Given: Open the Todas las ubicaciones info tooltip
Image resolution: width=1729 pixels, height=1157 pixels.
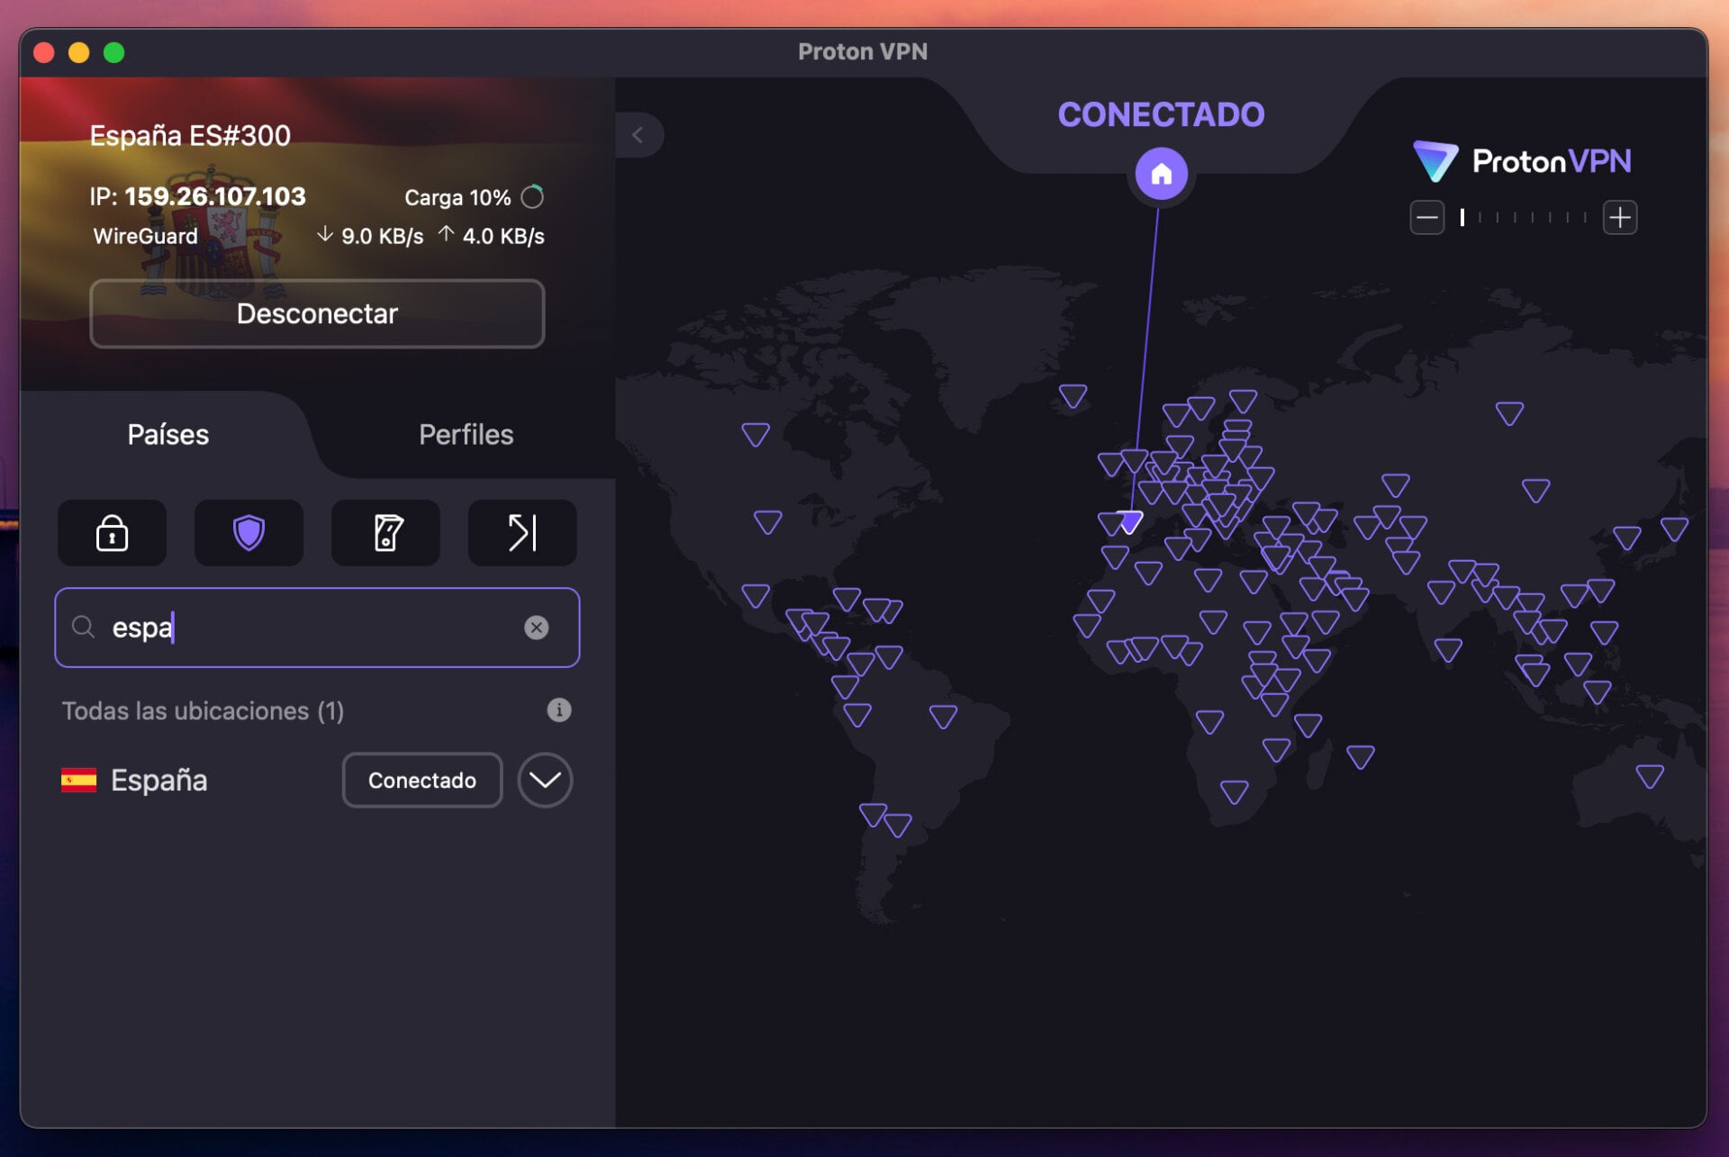Looking at the screenshot, I should 558,710.
